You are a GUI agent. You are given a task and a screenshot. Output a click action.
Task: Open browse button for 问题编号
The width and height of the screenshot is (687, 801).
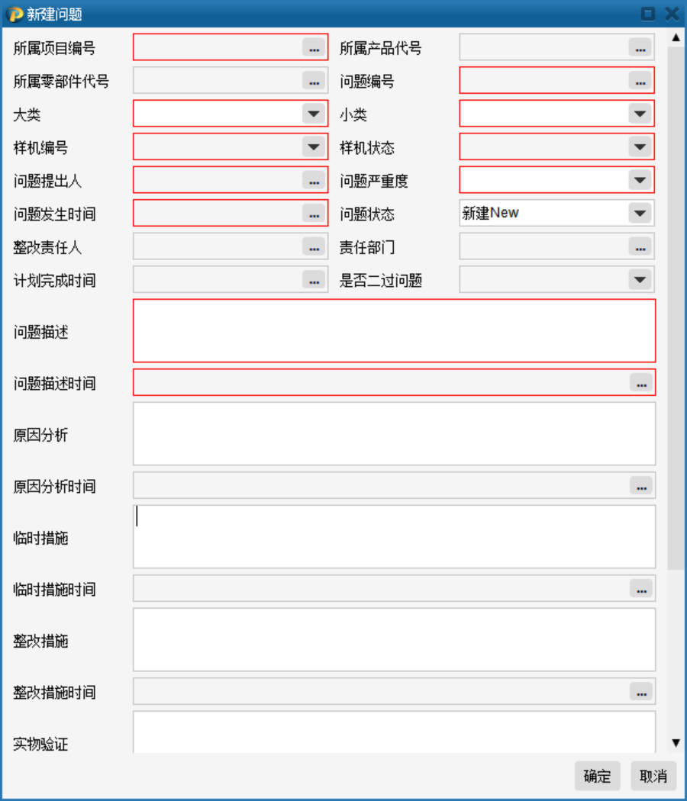click(x=640, y=80)
